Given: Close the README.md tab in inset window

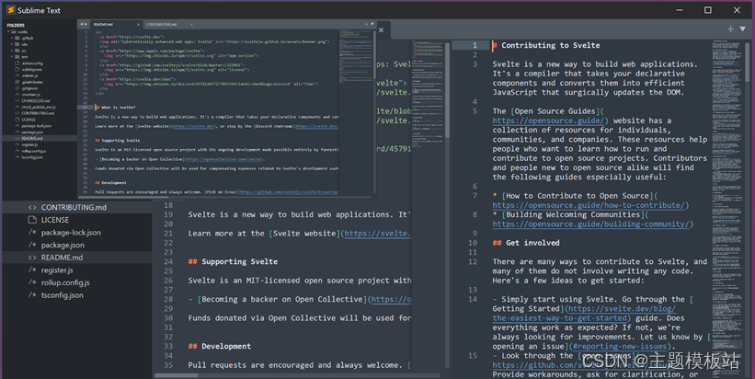Looking at the screenshot, I should point(138,24).
